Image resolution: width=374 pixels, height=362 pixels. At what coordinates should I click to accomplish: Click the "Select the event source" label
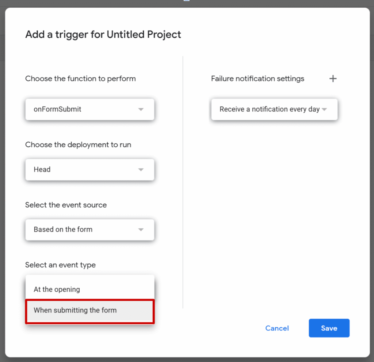66,205
